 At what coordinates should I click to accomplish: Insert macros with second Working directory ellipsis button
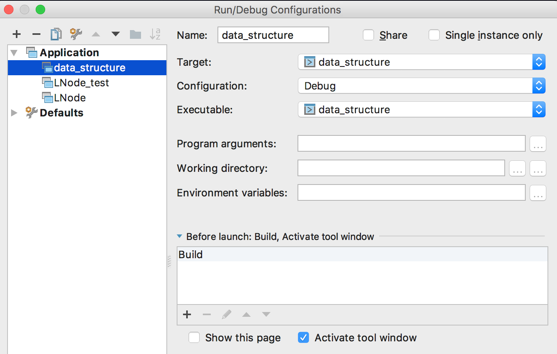click(538, 168)
